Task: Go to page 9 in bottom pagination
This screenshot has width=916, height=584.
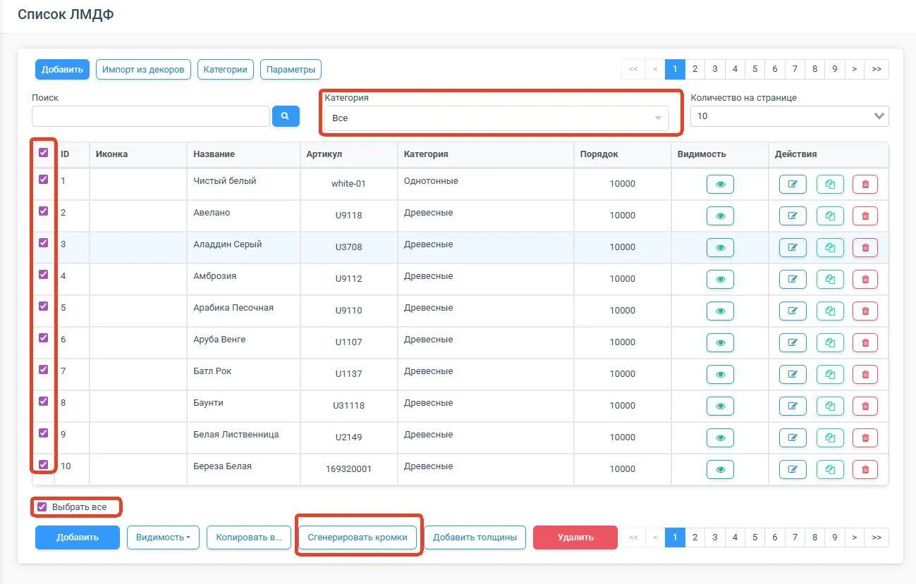Action: pos(834,537)
